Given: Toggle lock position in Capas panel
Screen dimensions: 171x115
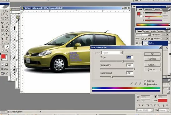Looking at the screenshot, I should (x=149, y=39).
